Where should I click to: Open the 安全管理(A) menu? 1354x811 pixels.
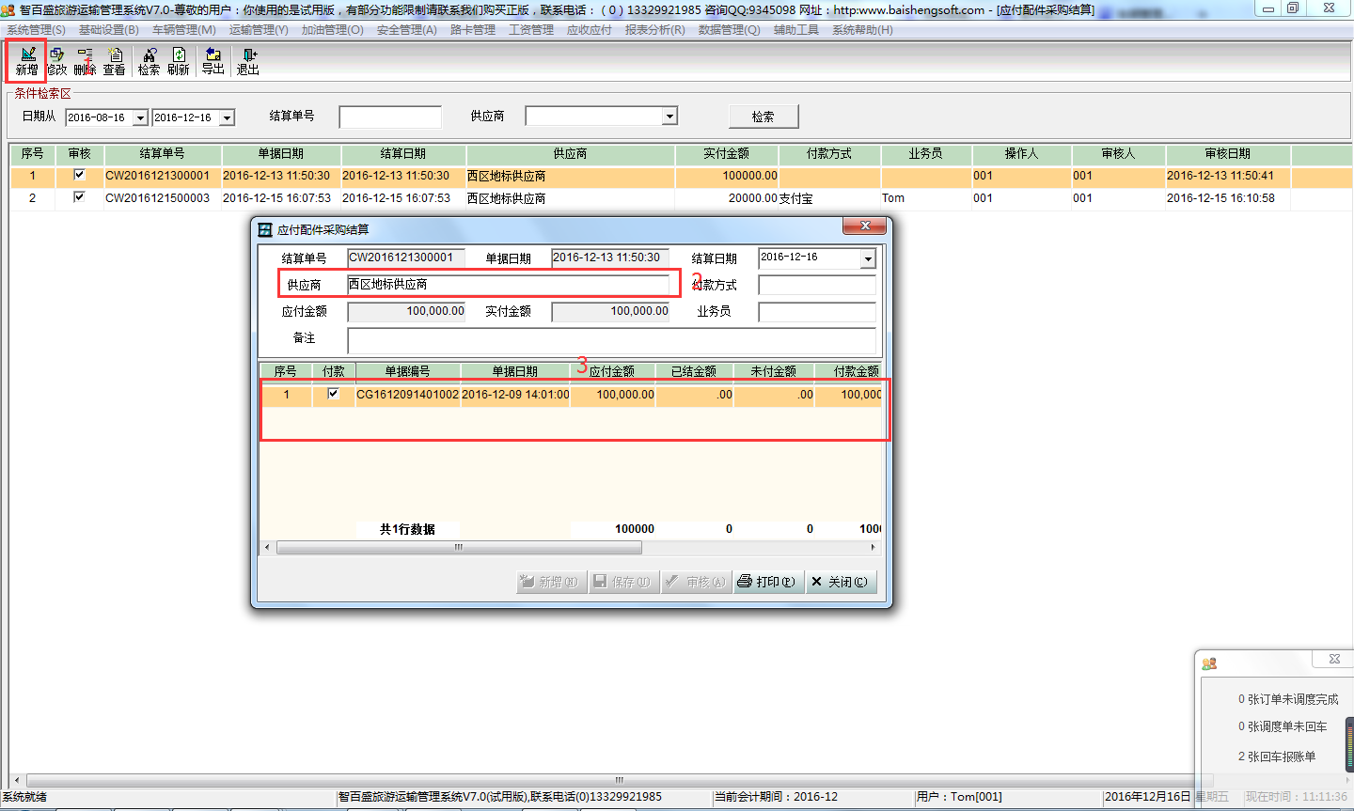point(406,30)
